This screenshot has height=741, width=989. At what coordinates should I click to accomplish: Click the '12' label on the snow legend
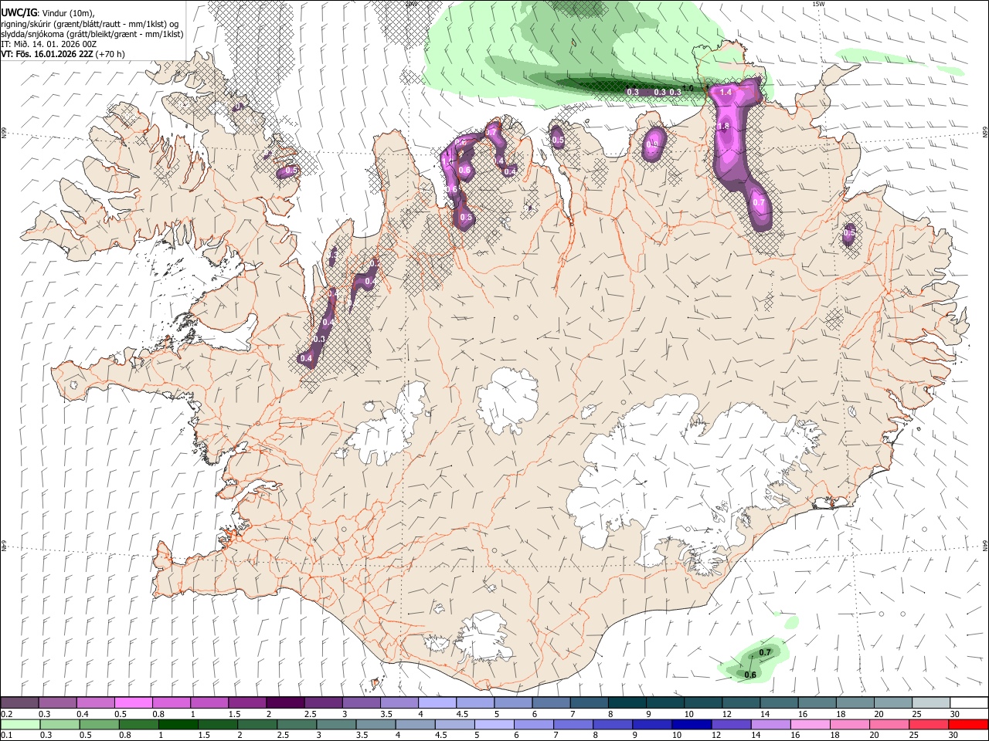tap(726, 714)
